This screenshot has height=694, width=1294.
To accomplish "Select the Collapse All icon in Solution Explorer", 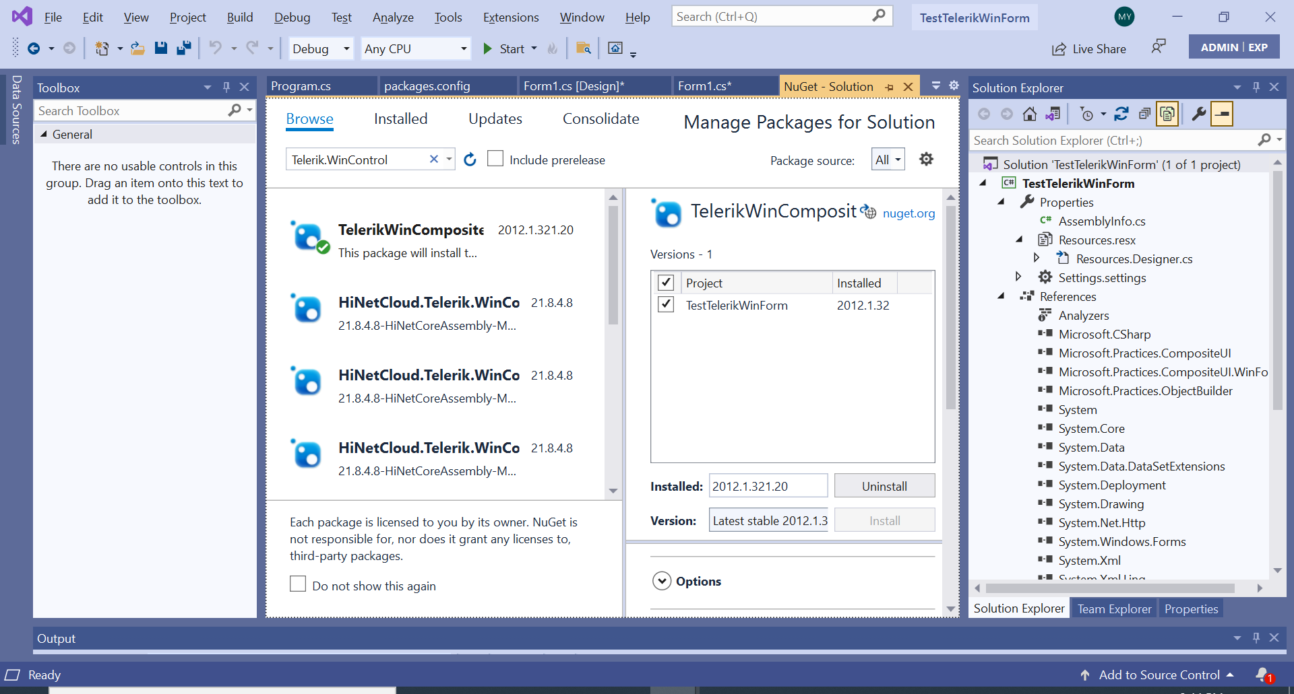I will click(x=1144, y=114).
